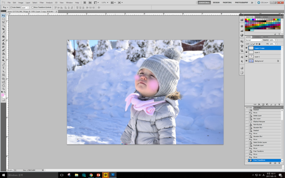Screen dimensions: 285x178
Task: Open the Auto-Select Layer dropdown
Action: click(25, 7)
